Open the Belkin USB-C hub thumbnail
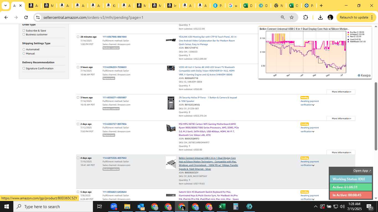378x212 pixels. coord(171,163)
